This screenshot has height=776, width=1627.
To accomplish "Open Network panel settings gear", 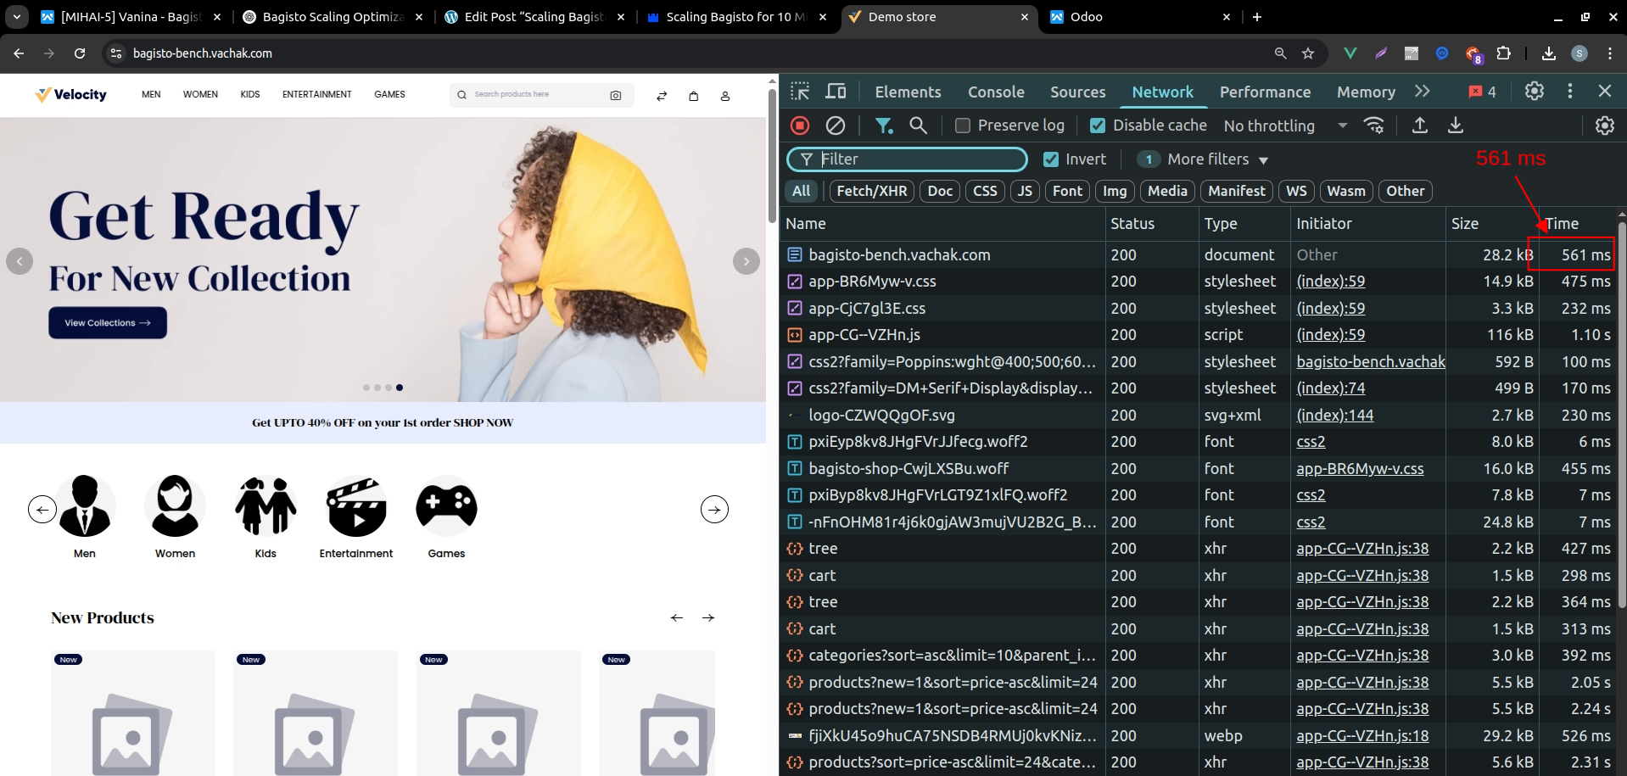I will tap(1605, 126).
